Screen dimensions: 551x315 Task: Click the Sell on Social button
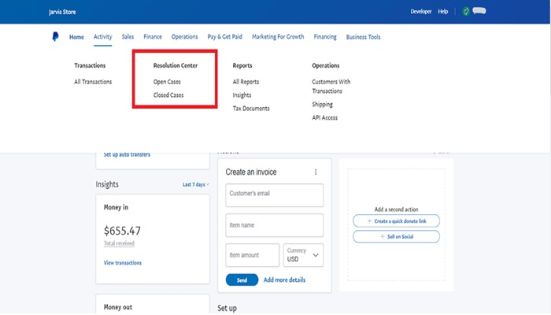click(396, 236)
